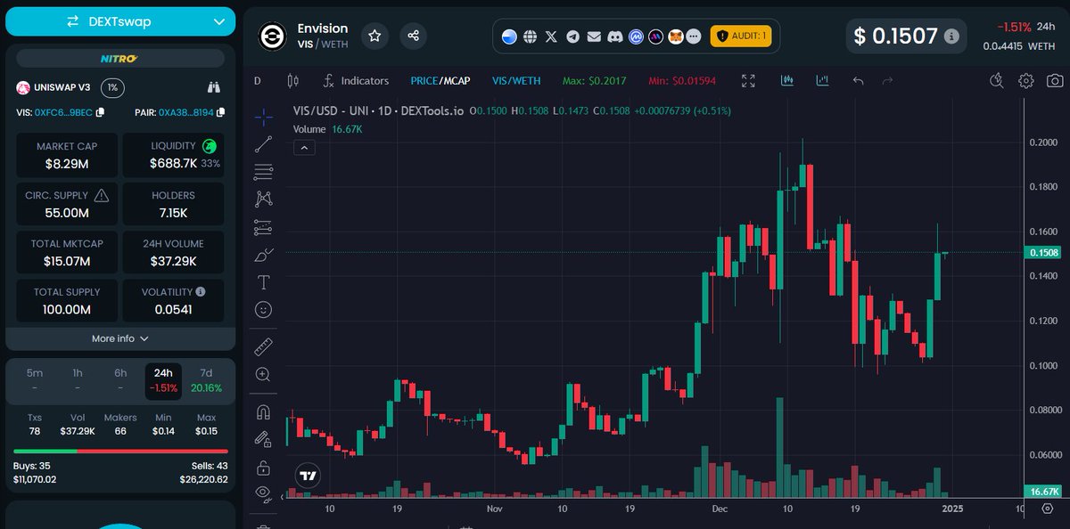Show price info circle beside $0.1507
1070x529 pixels.
(952, 37)
